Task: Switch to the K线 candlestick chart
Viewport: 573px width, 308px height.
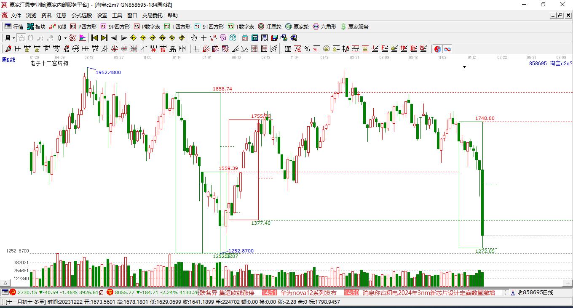Action: pyautogui.click(x=58, y=27)
